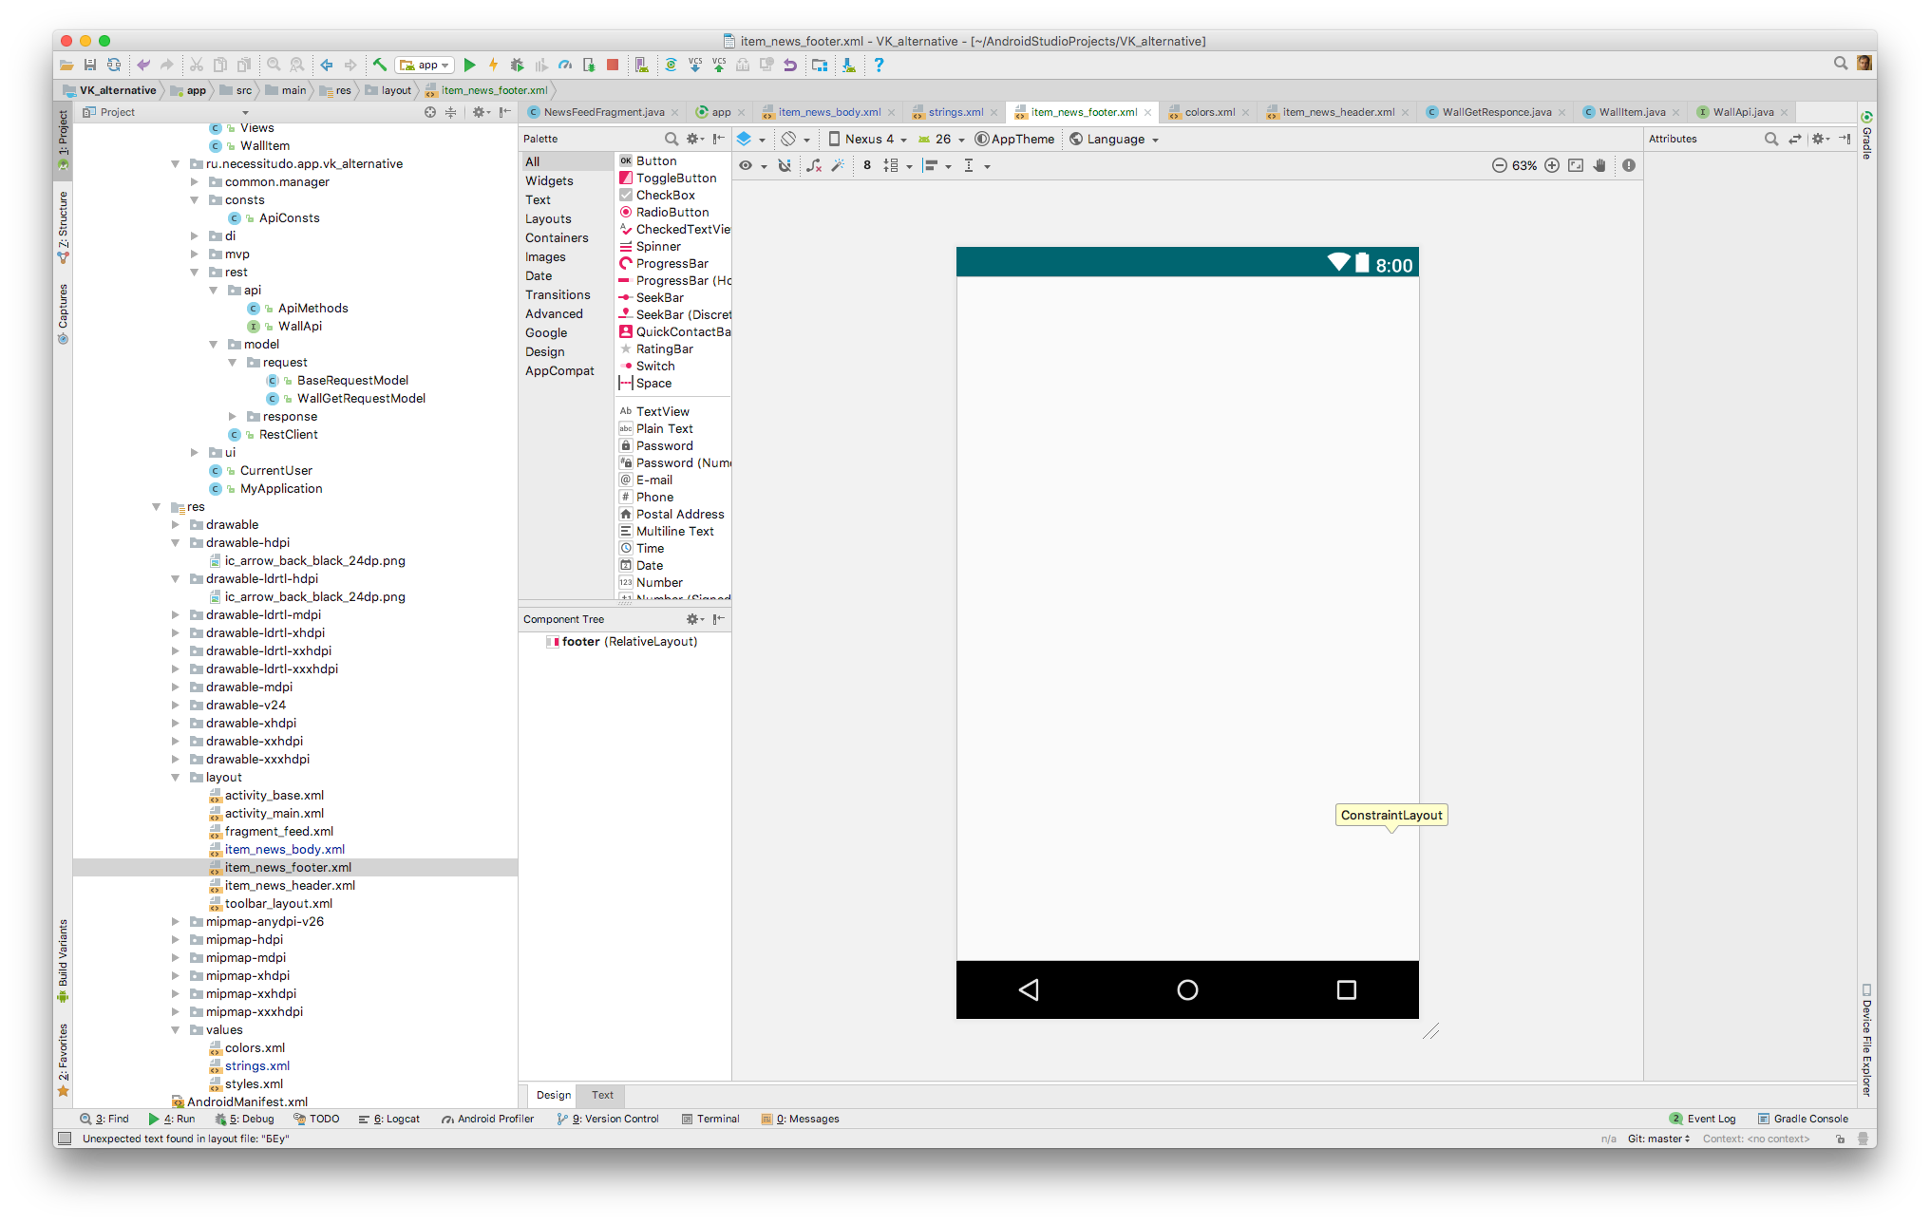Open the Terminal tool window
1930x1224 pixels.
710,1119
